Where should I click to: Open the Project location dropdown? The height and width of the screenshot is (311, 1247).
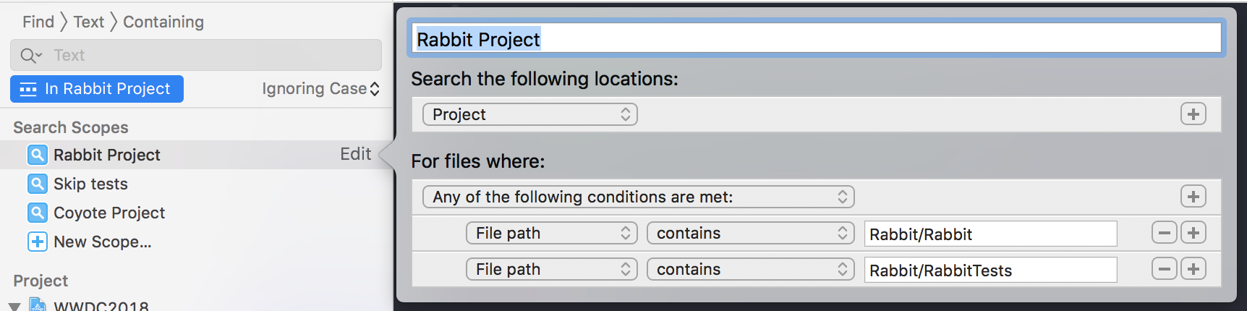(x=530, y=114)
